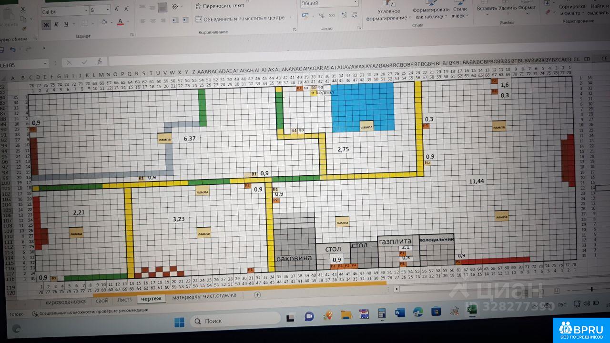Expand the Name Box dropdown for CE105
Viewport: 610px width, 343px height.
coord(46,64)
